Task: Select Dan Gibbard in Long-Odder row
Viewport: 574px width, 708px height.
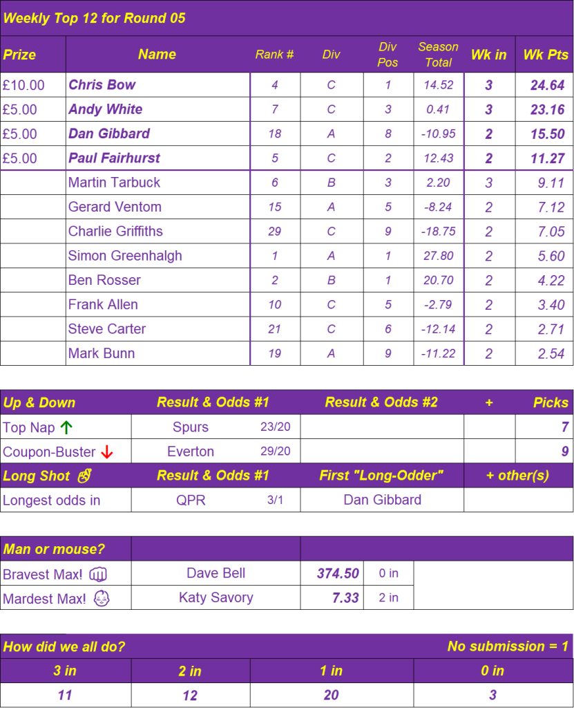Action: [x=382, y=500]
